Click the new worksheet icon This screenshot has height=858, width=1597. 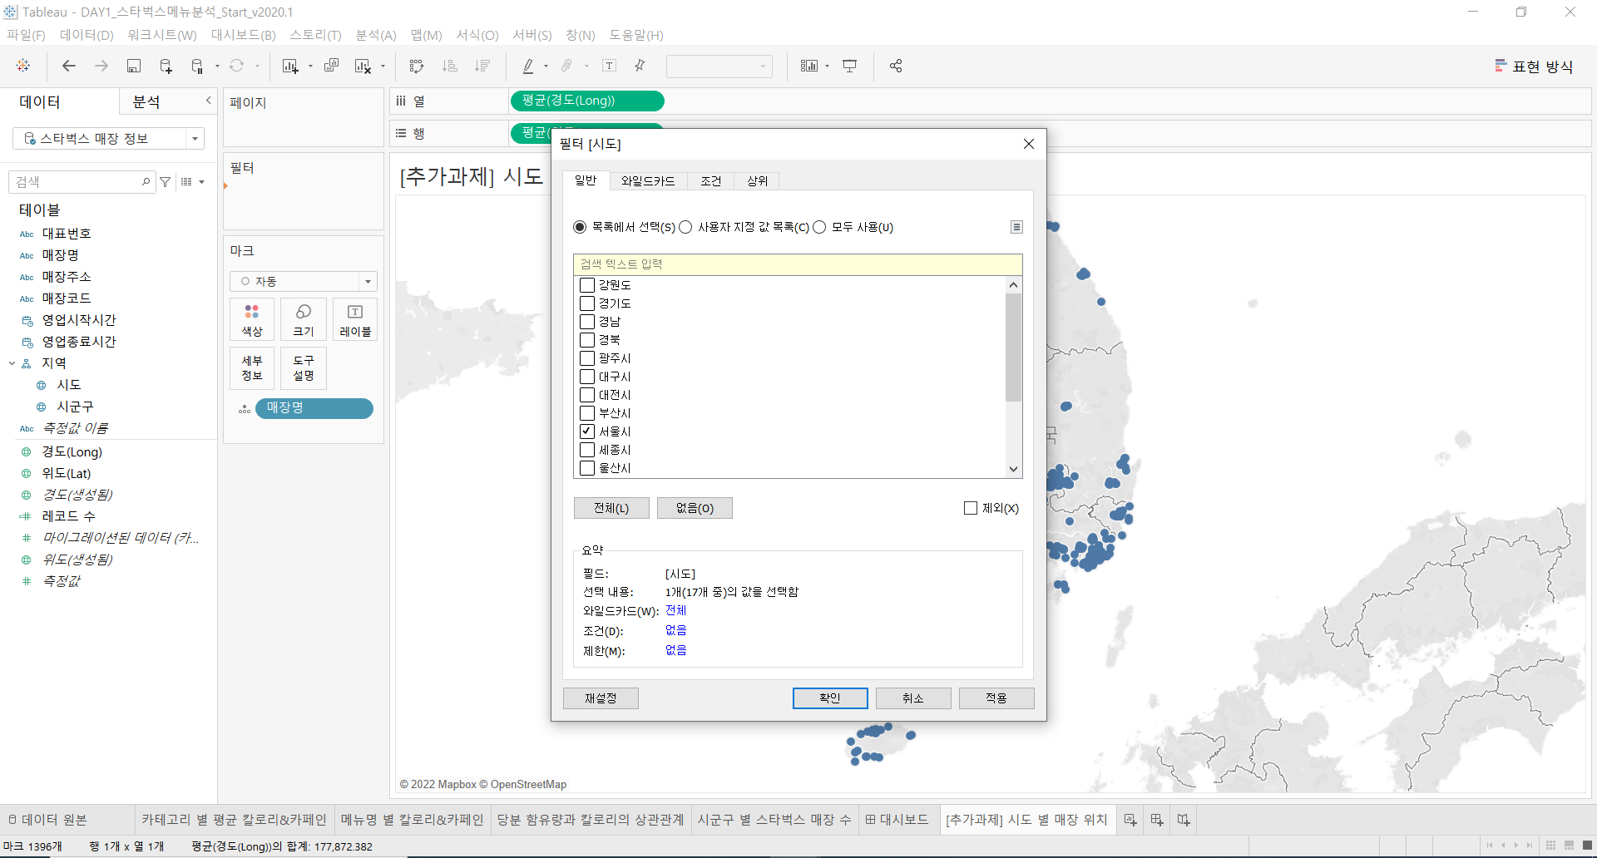point(289,66)
